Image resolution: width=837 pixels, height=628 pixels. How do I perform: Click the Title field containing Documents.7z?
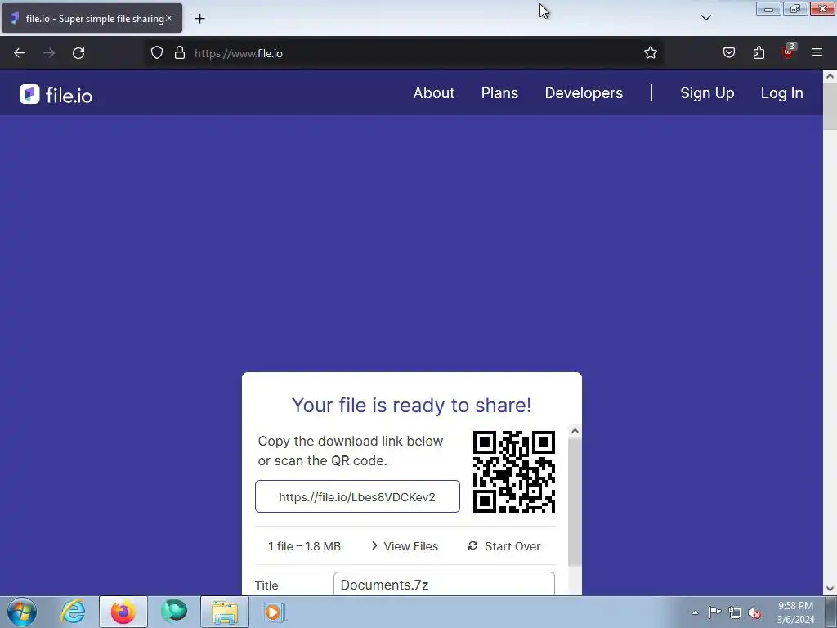click(x=444, y=584)
